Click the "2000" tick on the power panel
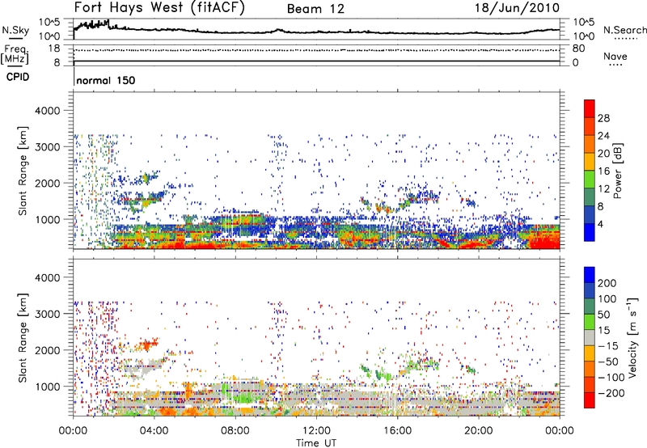This screenshot has height=448, width=647. [48, 183]
